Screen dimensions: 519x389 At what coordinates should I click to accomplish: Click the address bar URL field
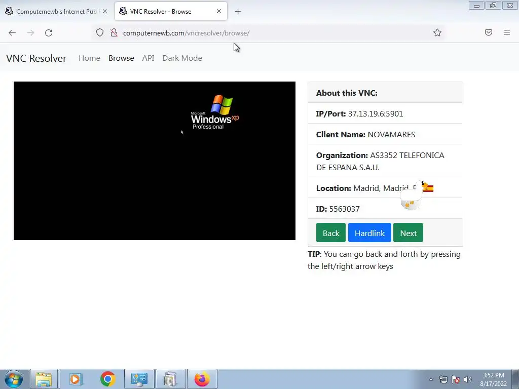click(268, 33)
